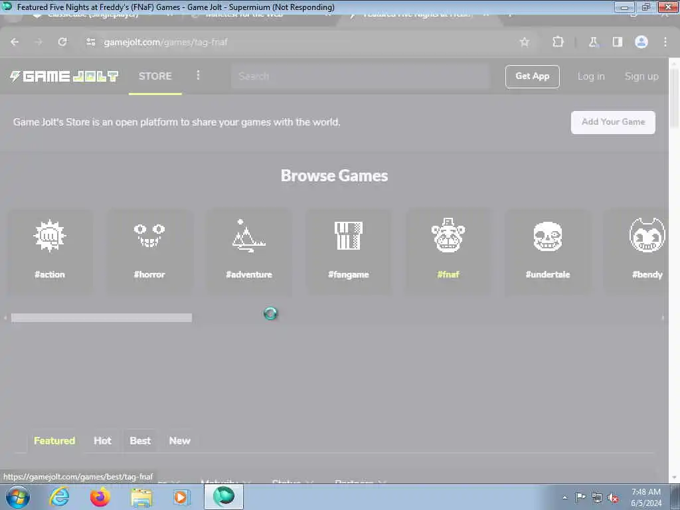The height and width of the screenshot is (510, 680).
Task: Select the #horror tag icon
Action: 149,236
